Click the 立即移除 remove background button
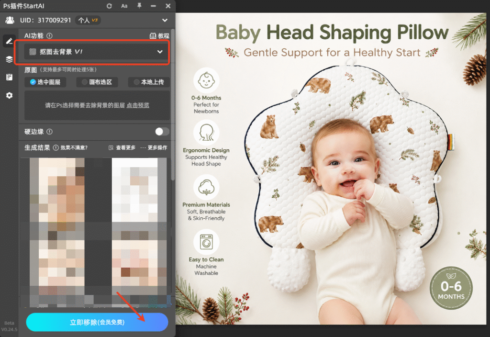The image size is (490, 337). point(97,322)
